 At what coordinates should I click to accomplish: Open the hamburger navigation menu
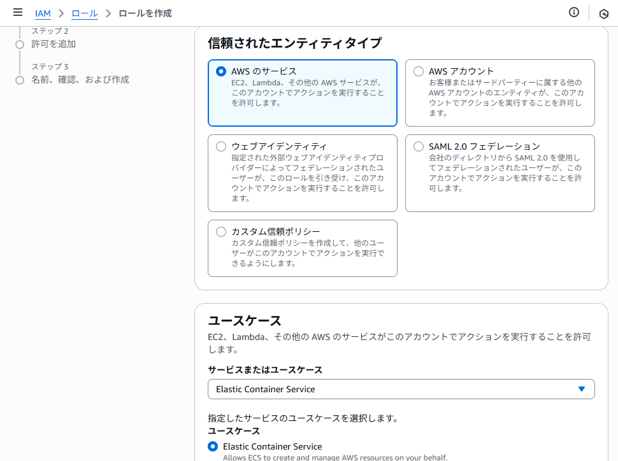coord(18,12)
